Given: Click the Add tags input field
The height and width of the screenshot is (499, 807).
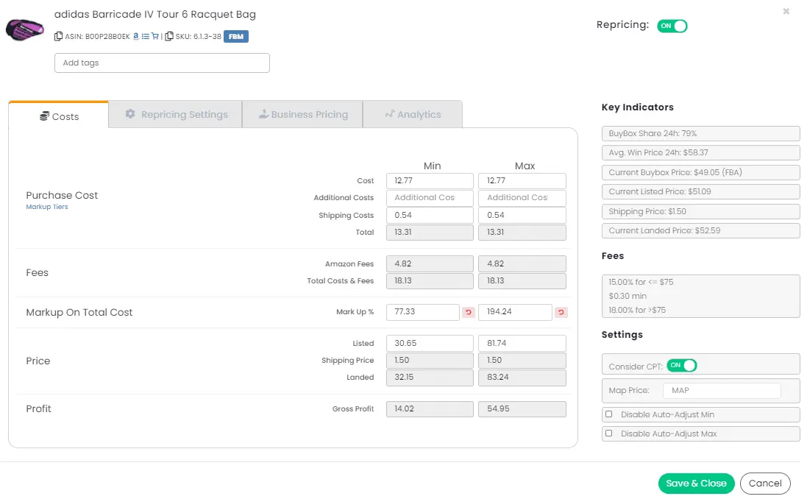Looking at the screenshot, I should (x=162, y=63).
